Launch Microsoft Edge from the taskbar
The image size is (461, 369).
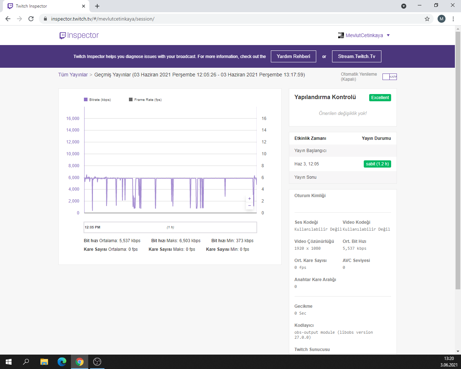(x=62, y=362)
